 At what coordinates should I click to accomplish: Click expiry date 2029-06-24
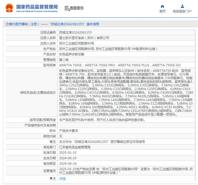coord(68,163)
